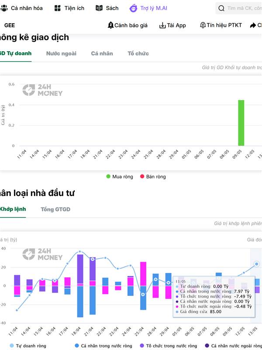Open Cá nhân hóa menu
The image size is (262, 350).
point(21,8)
